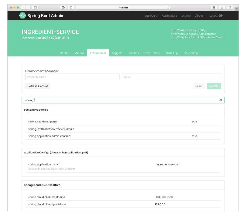Reload the page with the refresh icon
Viewport: 244px width, 216px height.
pyautogui.click(x=168, y=8)
